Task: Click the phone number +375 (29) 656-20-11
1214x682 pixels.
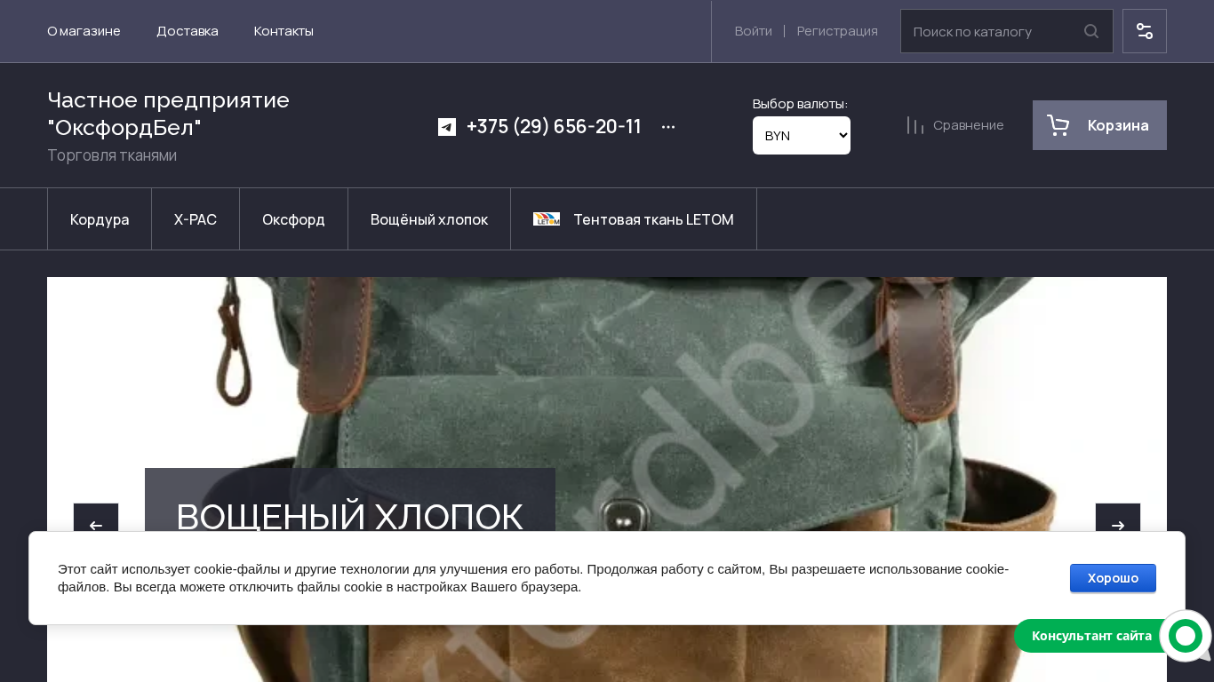Action: 554,127
